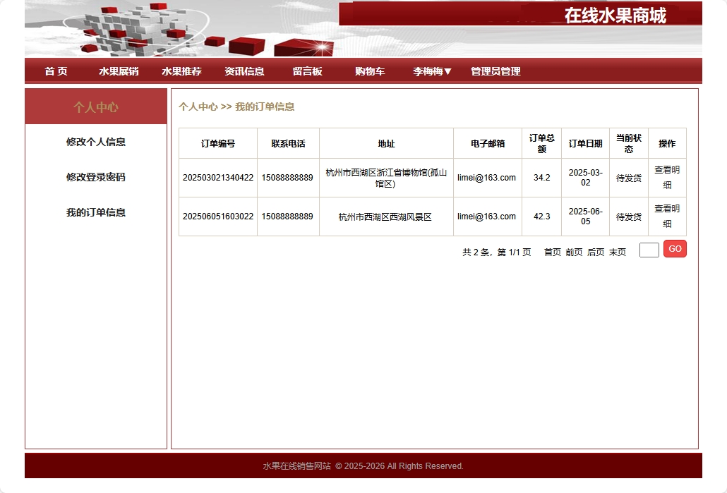The image size is (727, 493).
Task: Open the 购物车 shopping cart
Action: tap(369, 71)
